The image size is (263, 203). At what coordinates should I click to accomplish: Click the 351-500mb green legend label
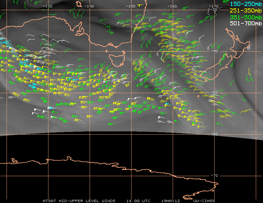click(x=246, y=17)
